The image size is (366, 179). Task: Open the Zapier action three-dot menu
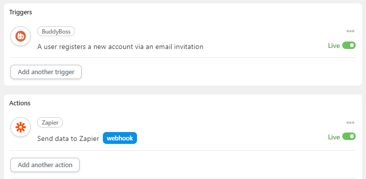pos(350,123)
